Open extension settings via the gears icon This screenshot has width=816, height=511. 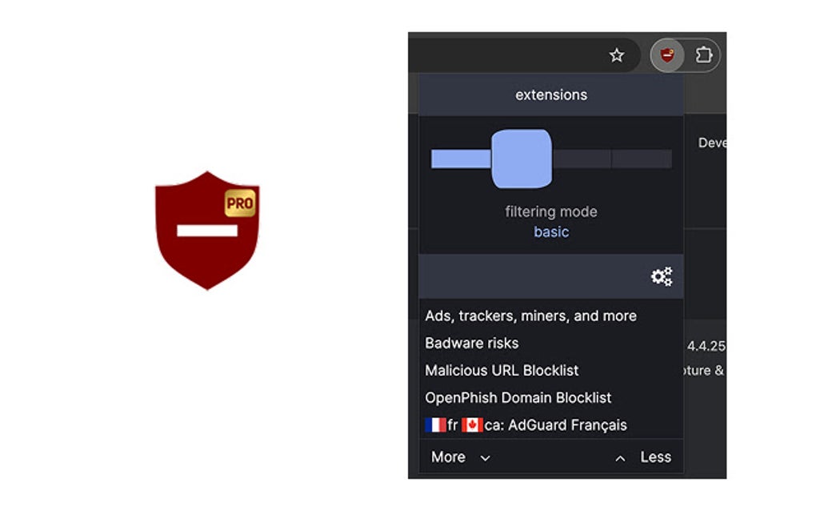[662, 276]
